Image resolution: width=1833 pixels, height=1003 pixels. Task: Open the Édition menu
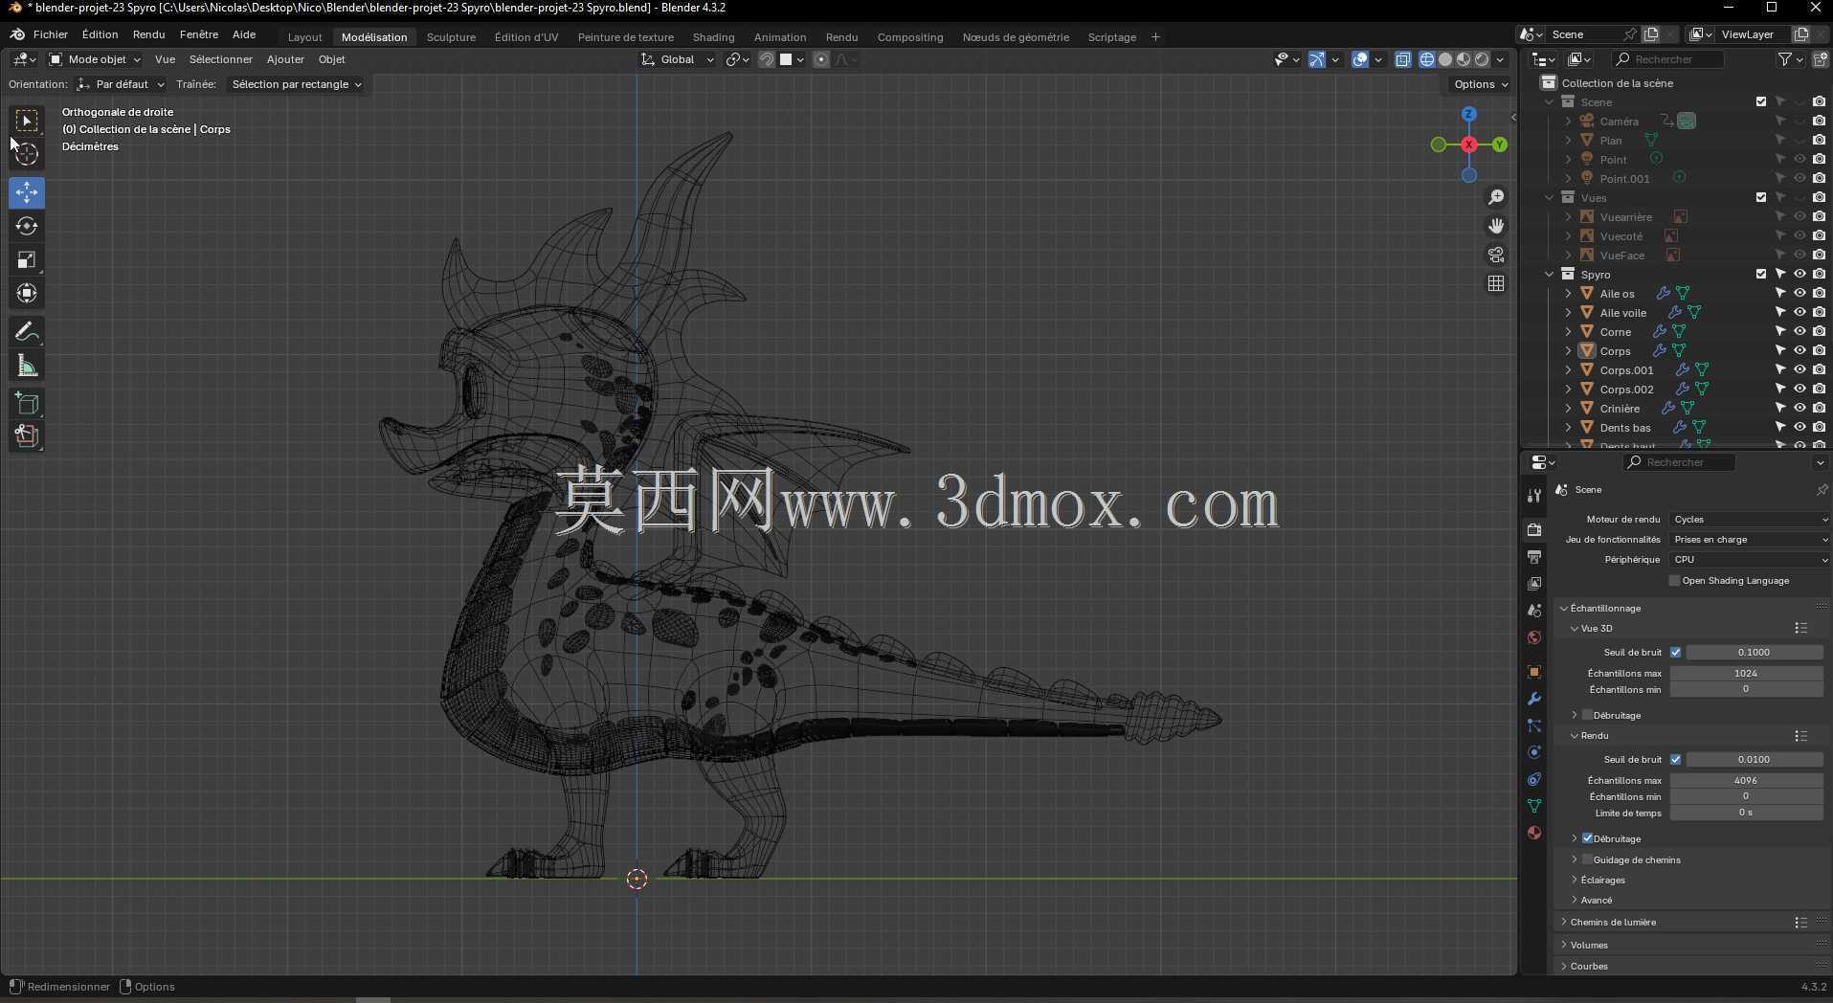tap(100, 34)
